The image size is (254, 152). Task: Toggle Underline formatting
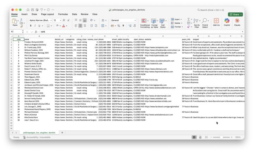tap(39, 26)
